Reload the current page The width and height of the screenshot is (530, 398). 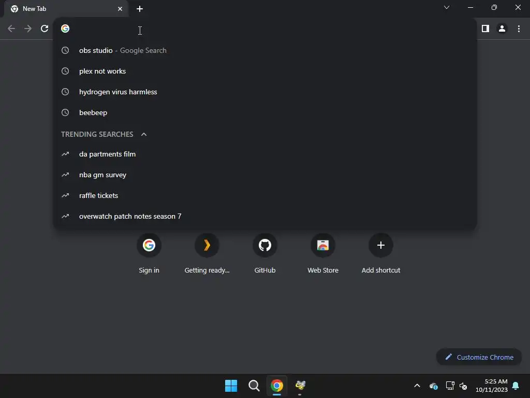click(45, 29)
